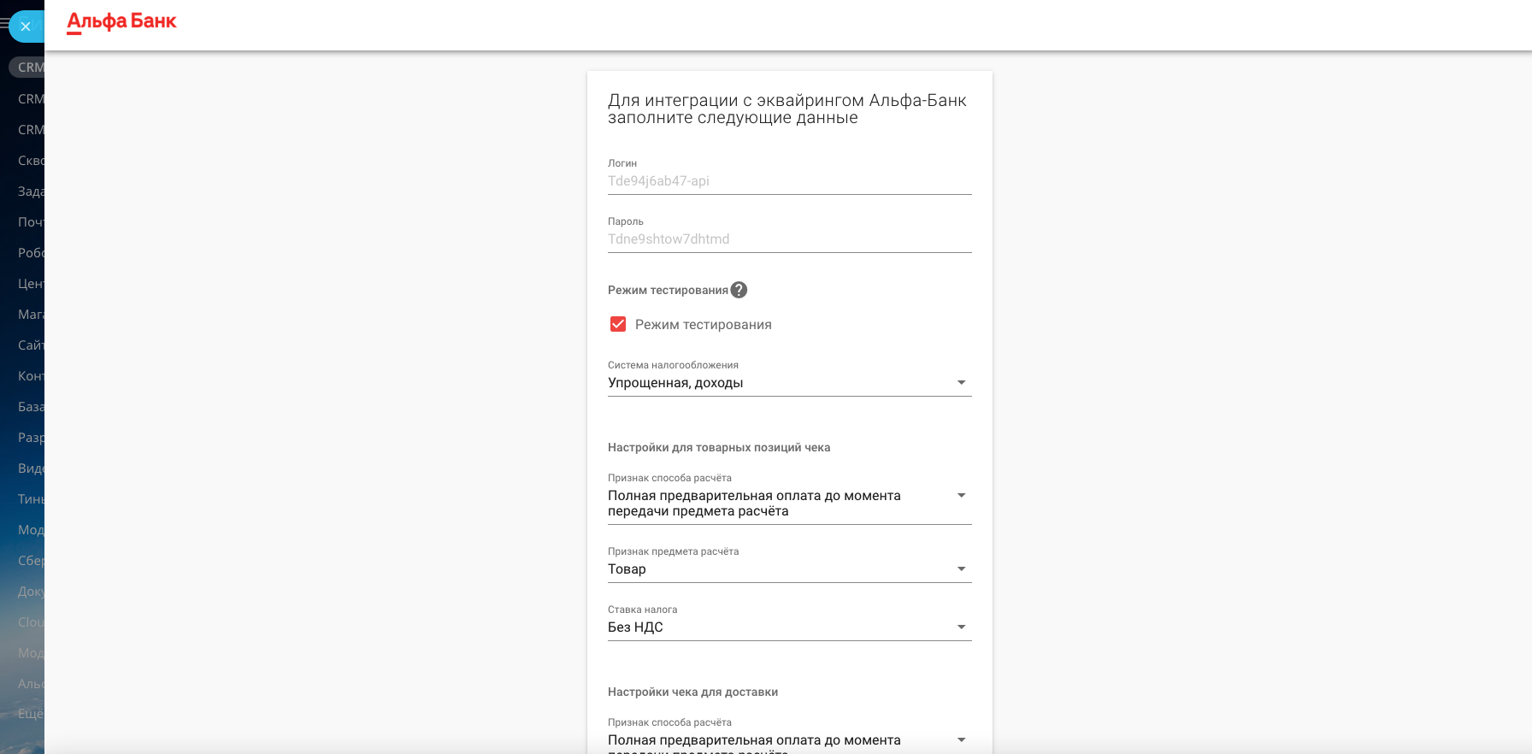Open the truncated "Тинь" sidebar item

point(31,499)
